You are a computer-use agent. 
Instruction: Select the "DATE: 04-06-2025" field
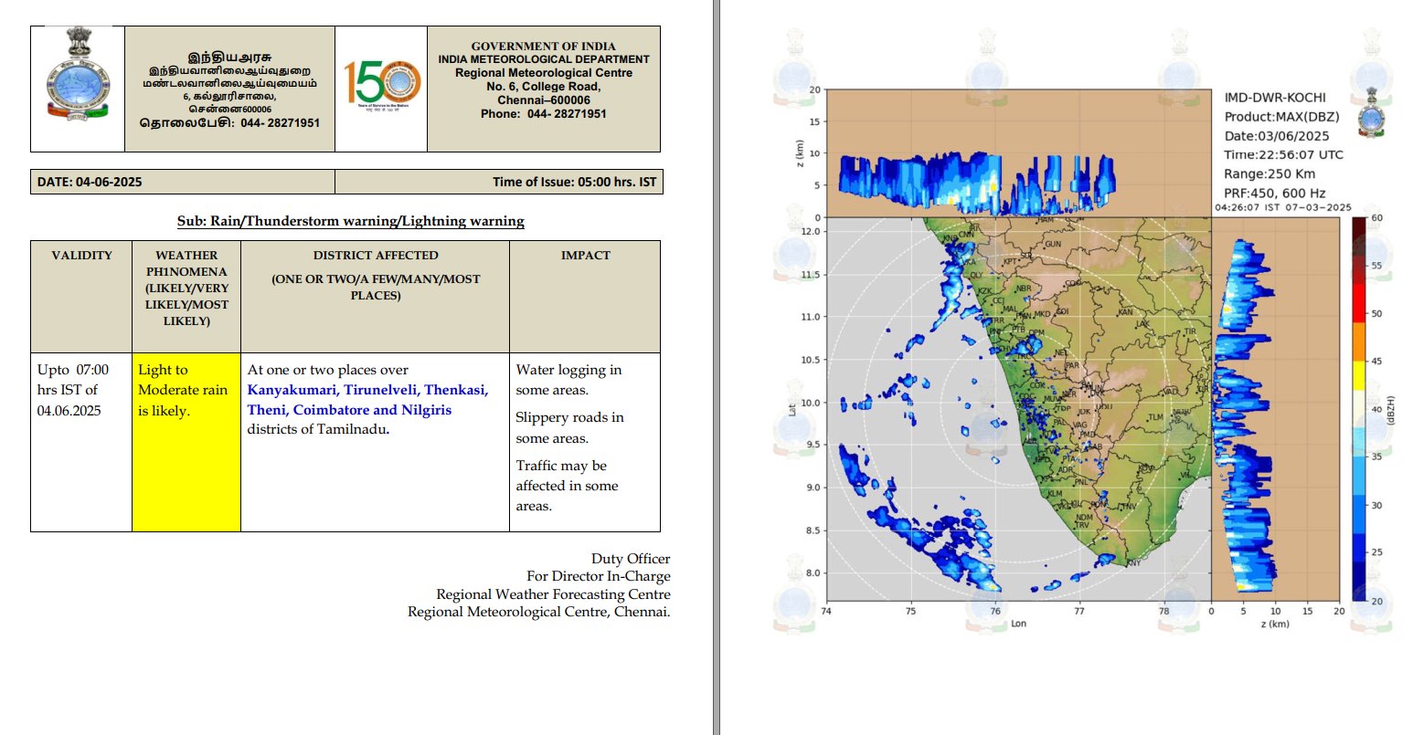tap(90, 182)
